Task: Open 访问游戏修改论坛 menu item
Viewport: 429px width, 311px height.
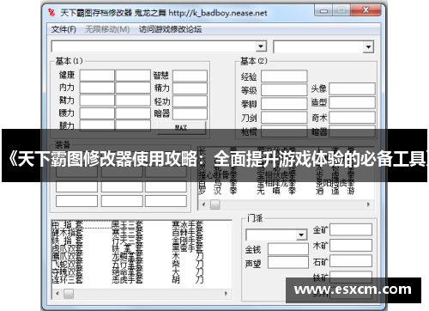Action: click(x=171, y=29)
